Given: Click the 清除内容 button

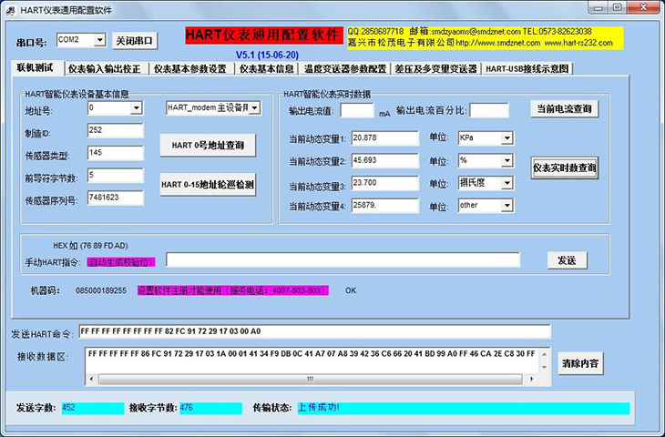Looking at the screenshot, I should coord(580,363).
